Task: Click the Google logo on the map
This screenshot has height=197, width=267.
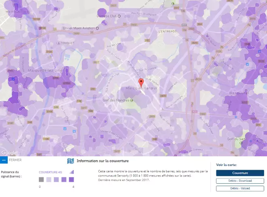Action: [9, 153]
